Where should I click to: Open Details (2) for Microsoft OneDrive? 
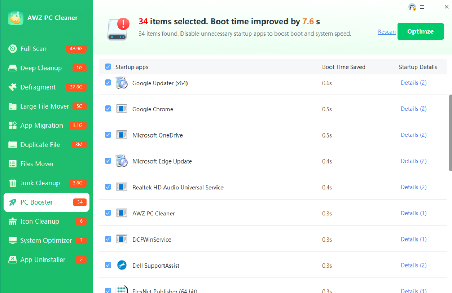(x=414, y=135)
